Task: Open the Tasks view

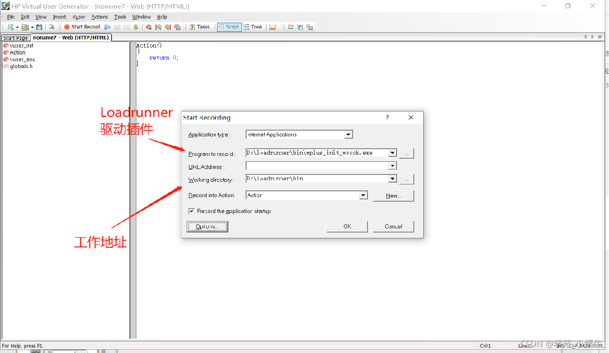Action: (199, 27)
